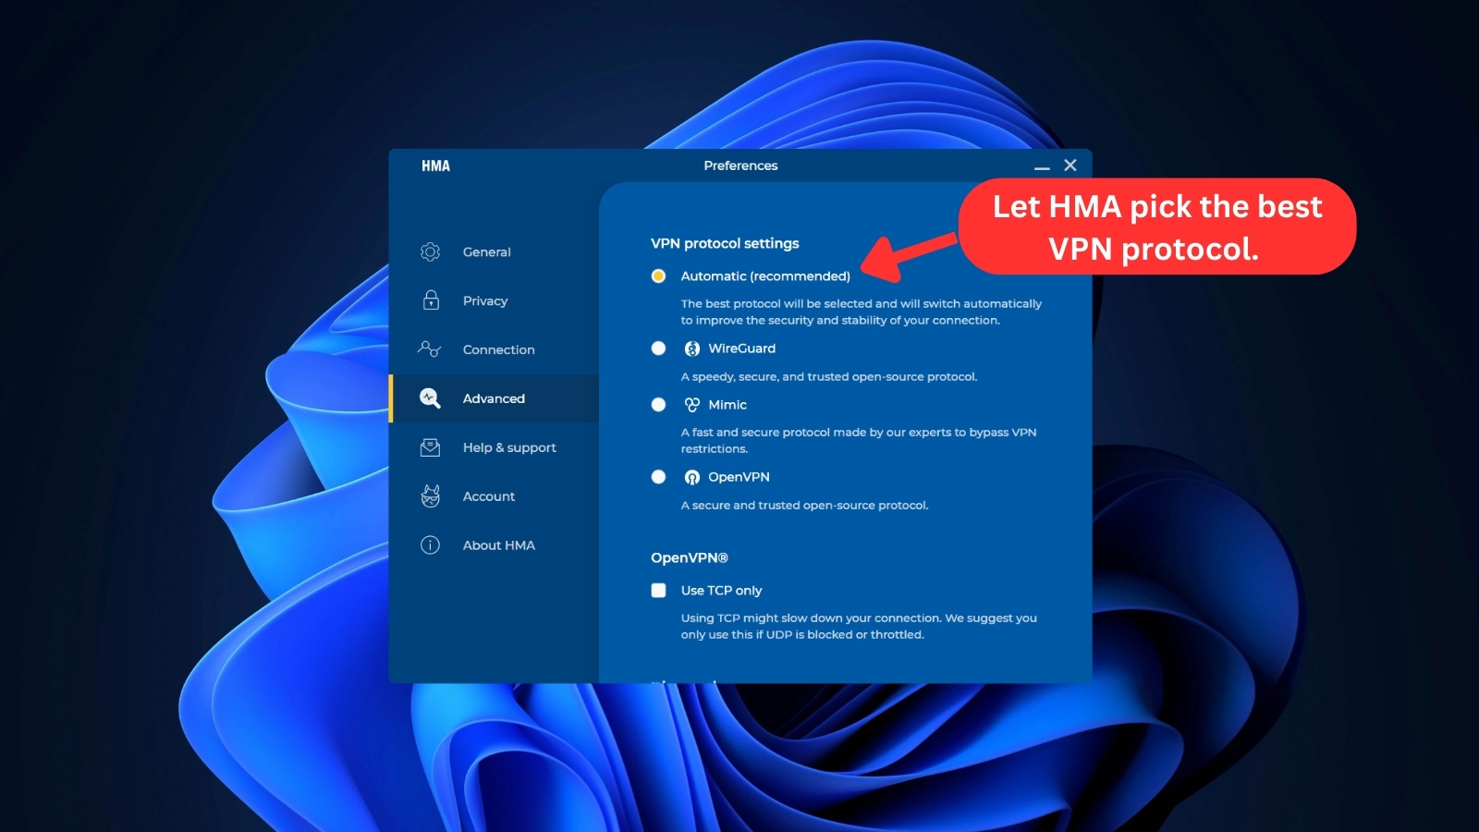Click the Connection nodes icon
The height and width of the screenshot is (832, 1479).
point(429,349)
